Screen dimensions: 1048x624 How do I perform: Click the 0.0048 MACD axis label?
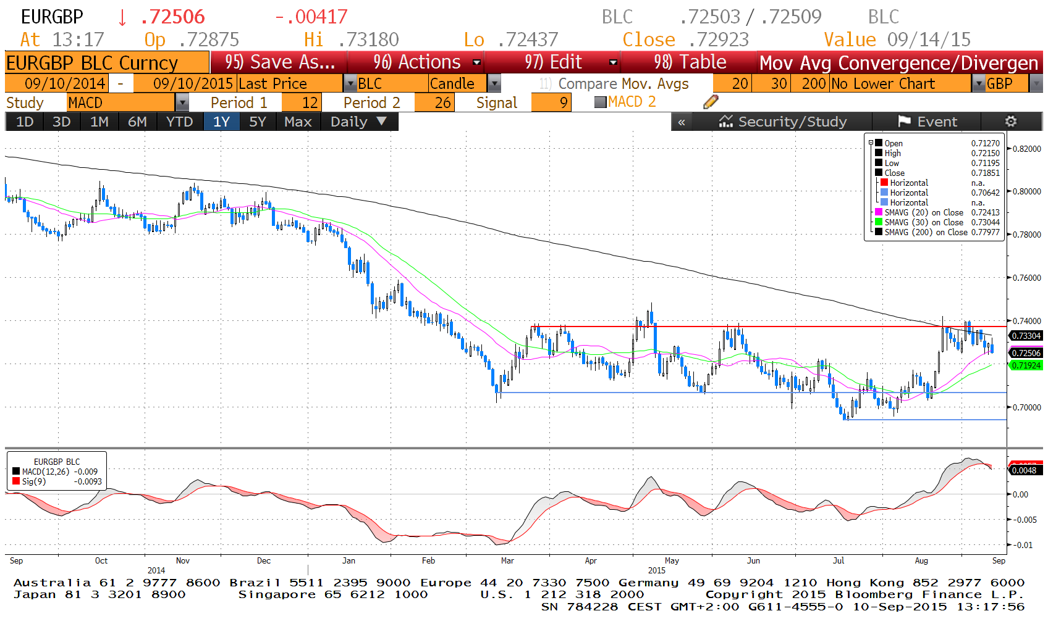[1026, 470]
